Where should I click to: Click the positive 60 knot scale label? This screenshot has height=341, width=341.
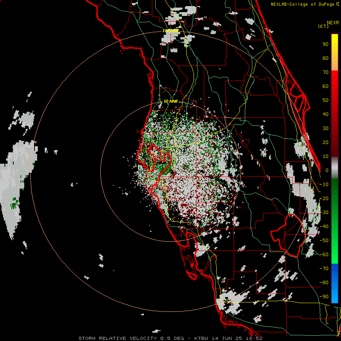[x=325, y=86]
